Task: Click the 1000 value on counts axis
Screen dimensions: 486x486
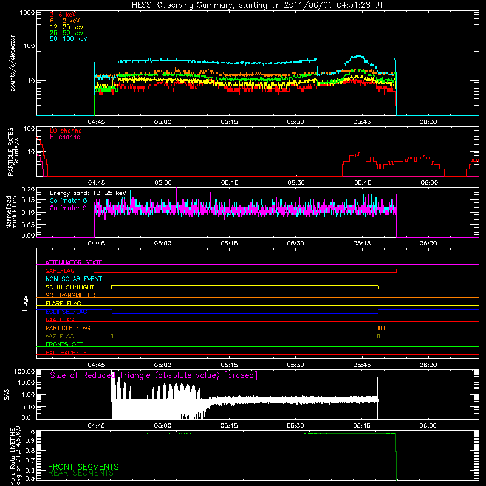Action: (27, 13)
